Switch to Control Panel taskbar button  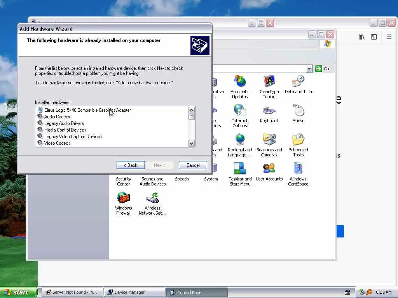[x=197, y=292]
